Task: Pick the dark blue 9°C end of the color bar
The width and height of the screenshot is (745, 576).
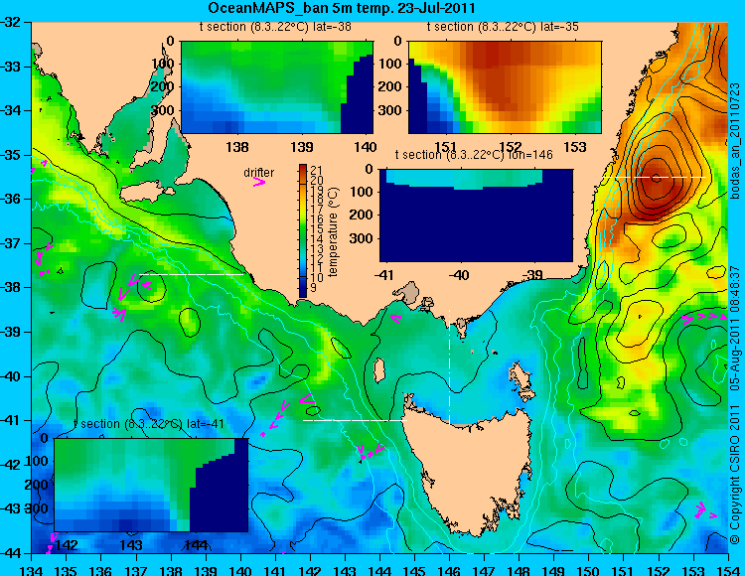Action: 303,291
